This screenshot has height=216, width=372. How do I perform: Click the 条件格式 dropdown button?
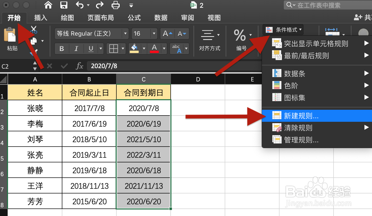[283, 30]
